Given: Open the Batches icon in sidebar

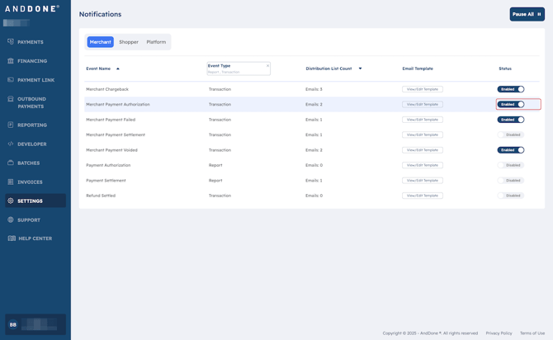Looking at the screenshot, I should tap(11, 163).
